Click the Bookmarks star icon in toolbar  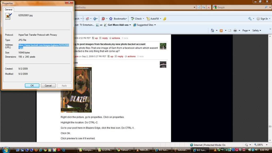click(x=111, y=19)
